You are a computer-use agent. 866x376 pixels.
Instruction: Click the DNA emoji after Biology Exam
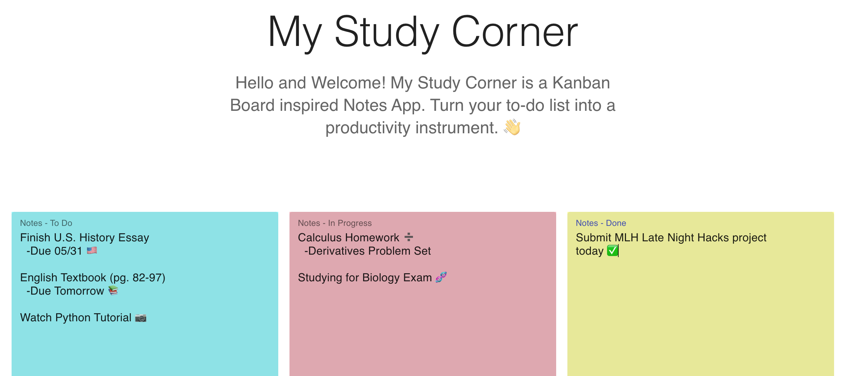pos(441,277)
